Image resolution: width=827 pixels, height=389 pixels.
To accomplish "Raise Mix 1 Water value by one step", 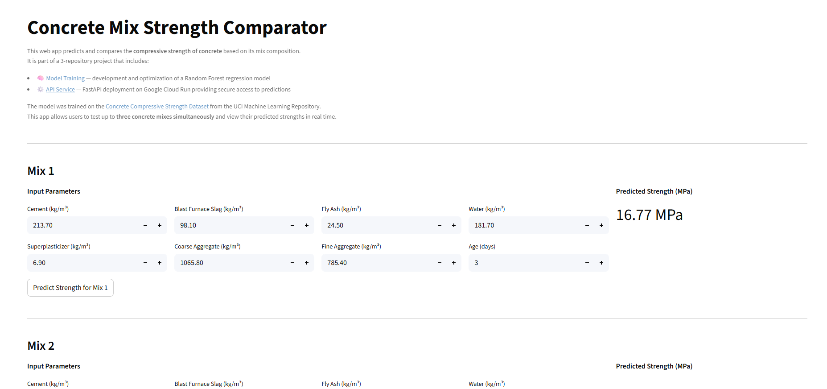I will pyautogui.click(x=601, y=225).
